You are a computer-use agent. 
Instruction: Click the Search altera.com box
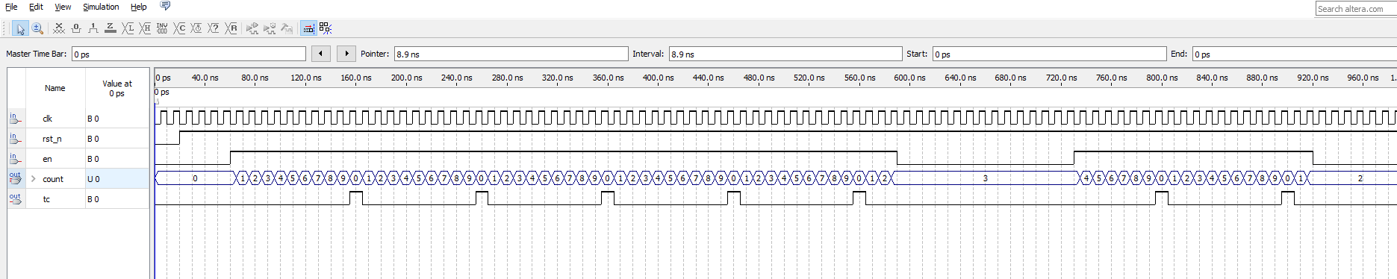(1356, 8)
